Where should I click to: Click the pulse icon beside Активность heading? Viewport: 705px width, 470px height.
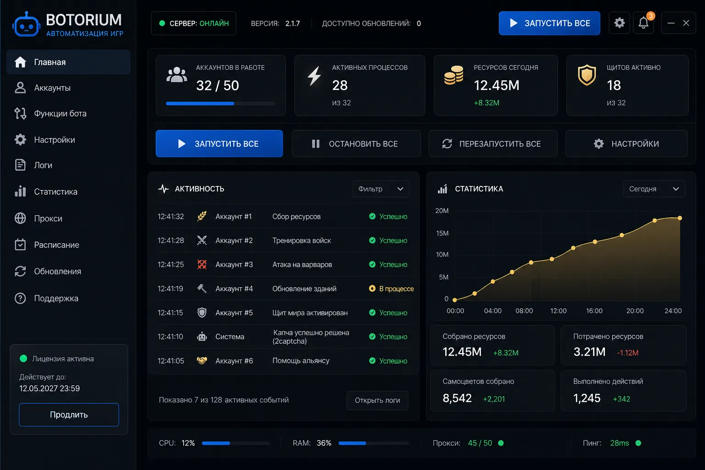[x=163, y=189]
